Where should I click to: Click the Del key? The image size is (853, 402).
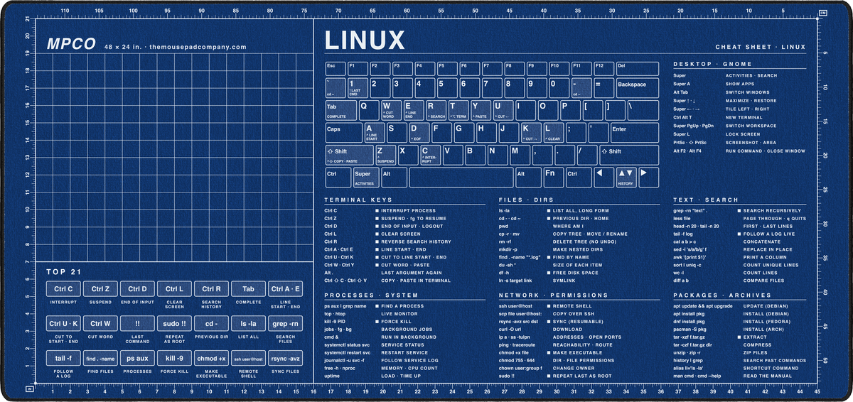637,70
